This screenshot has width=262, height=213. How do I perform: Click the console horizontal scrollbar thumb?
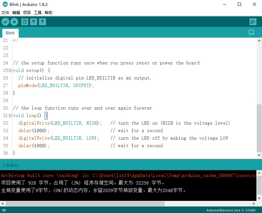click(85, 204)
